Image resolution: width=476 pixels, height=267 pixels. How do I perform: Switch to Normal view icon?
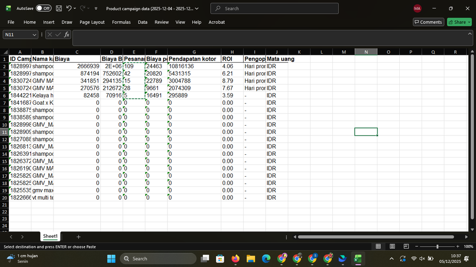(x=378, y=247)
